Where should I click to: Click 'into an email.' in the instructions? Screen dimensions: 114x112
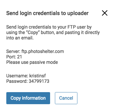click(20, 38)
